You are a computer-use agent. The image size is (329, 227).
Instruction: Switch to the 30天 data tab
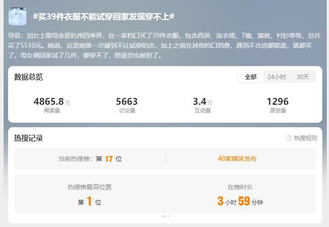click(x=303, y=77)
